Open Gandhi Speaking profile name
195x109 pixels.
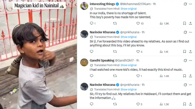click(102, 61)
